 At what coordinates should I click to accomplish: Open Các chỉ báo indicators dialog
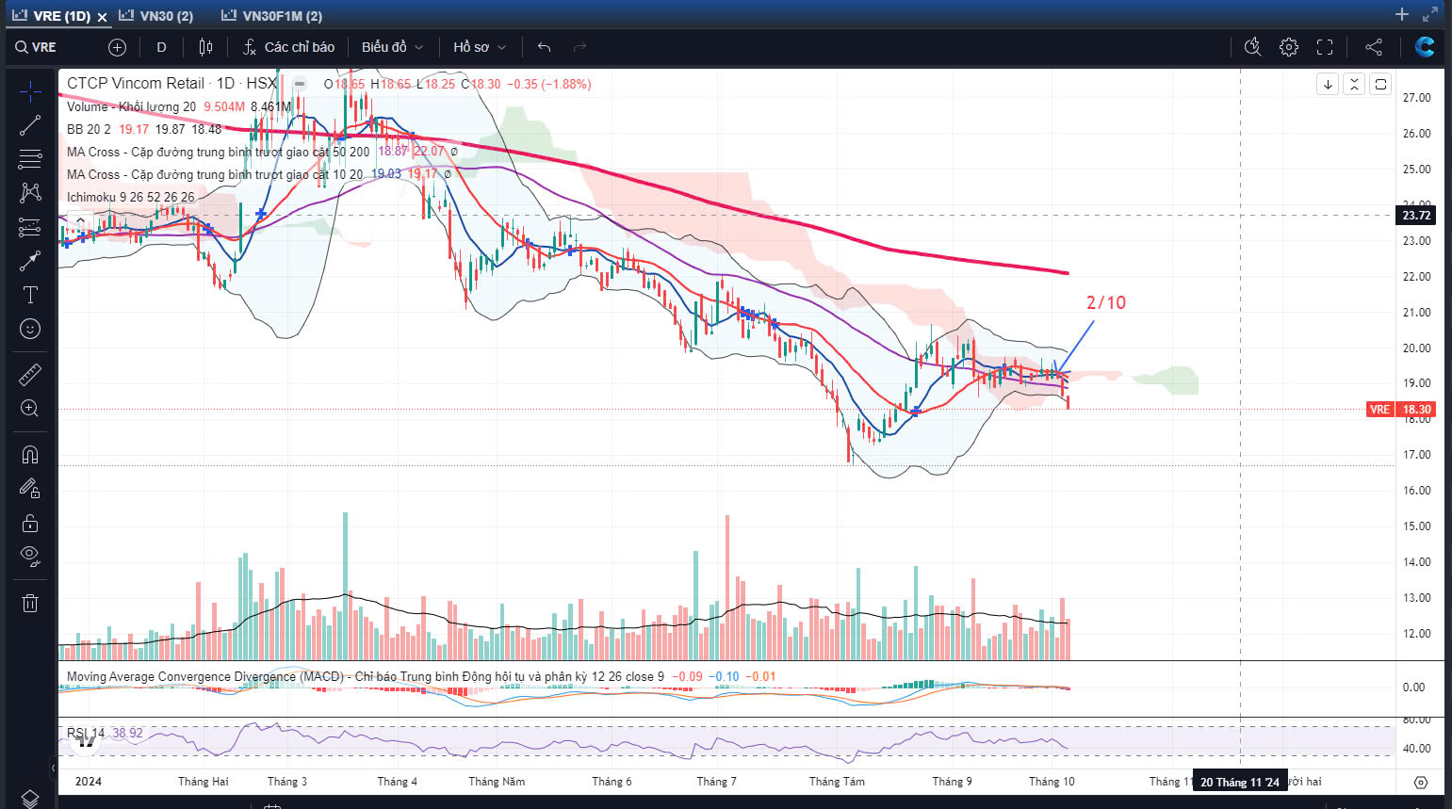pyautogui.click(x=288, y=47)
